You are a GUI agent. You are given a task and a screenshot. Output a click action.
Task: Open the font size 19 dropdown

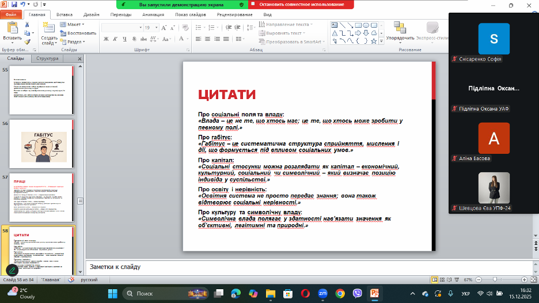point(157,28)
